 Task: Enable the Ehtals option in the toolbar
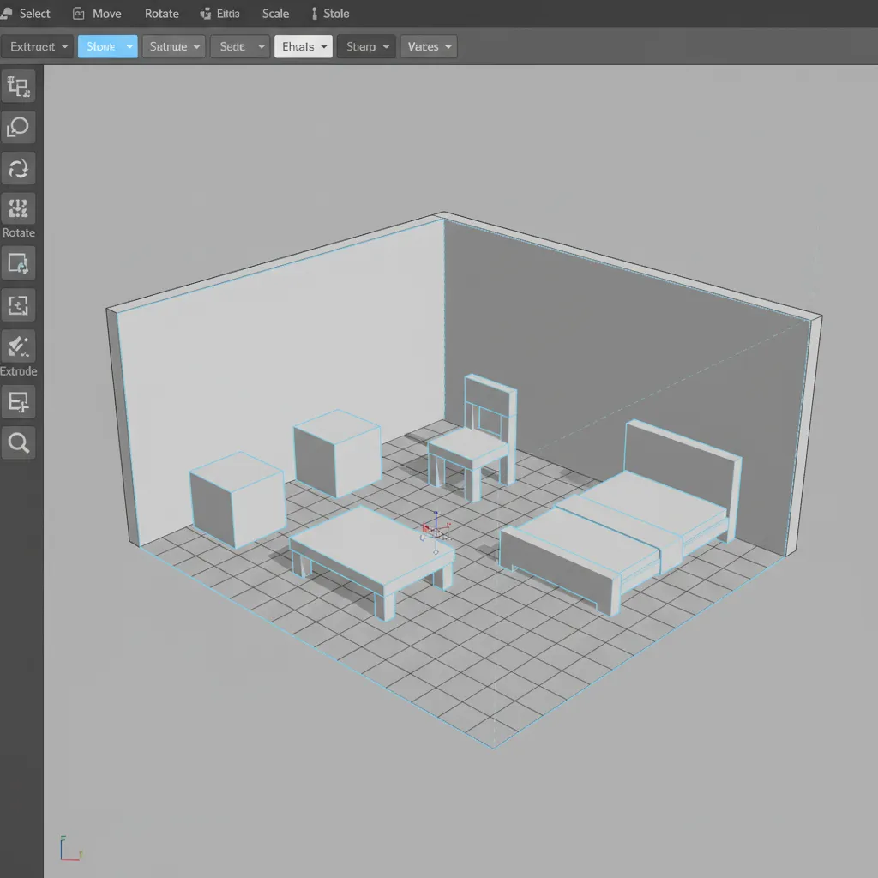pos(303,46)
